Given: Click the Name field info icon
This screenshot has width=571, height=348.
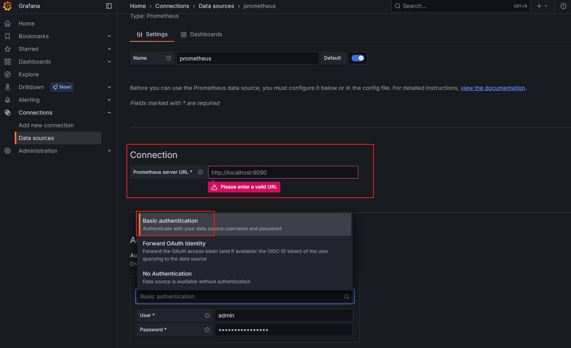Looking at the screenshot, I should [x=169, y=58].
